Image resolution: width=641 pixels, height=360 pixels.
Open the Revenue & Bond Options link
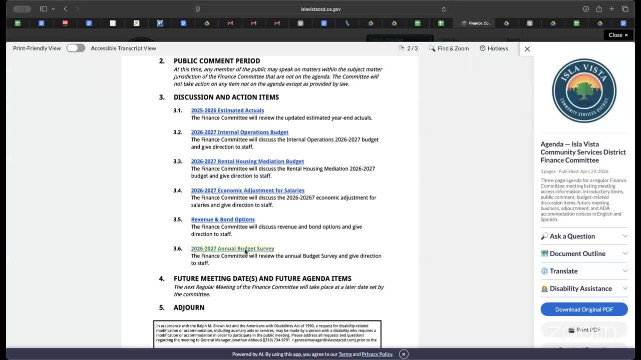click(x=223, y=219)
